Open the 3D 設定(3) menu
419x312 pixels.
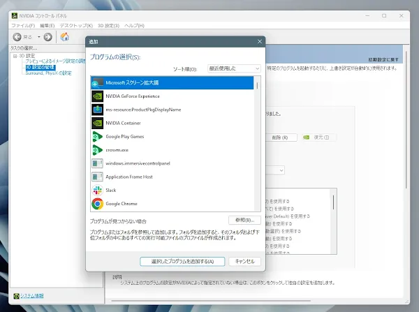[108, 26]
